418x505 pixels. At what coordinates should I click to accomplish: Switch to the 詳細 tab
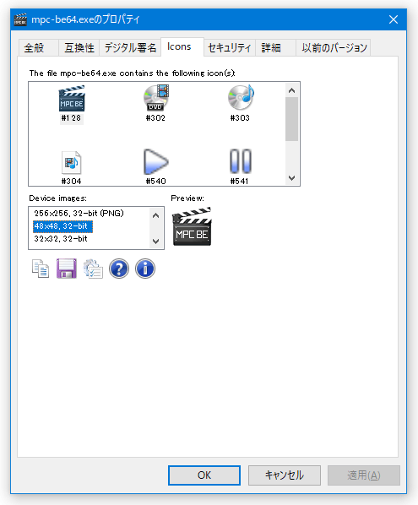pos(275,47)
